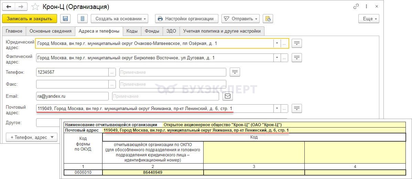Viewport: 412px width, 179px height.
Task: Open the Создать на основании dropdown
Action: pyautogui.click(x=120, y=19)
